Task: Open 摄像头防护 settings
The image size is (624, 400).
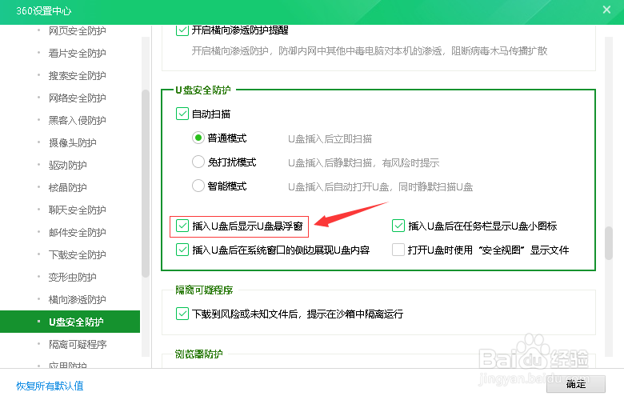Action: [73, 142]
